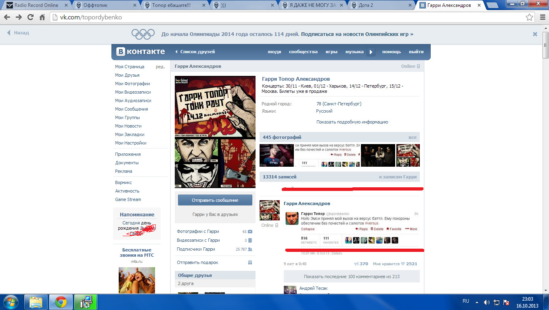Click the browser Forward arrow
This screenshot has width=549, height=310.
(x=19, y=17)
